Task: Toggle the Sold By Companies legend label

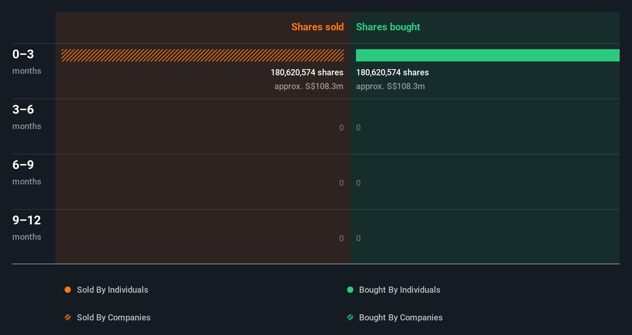Action: pyautogui.click(x=114, y=318)
